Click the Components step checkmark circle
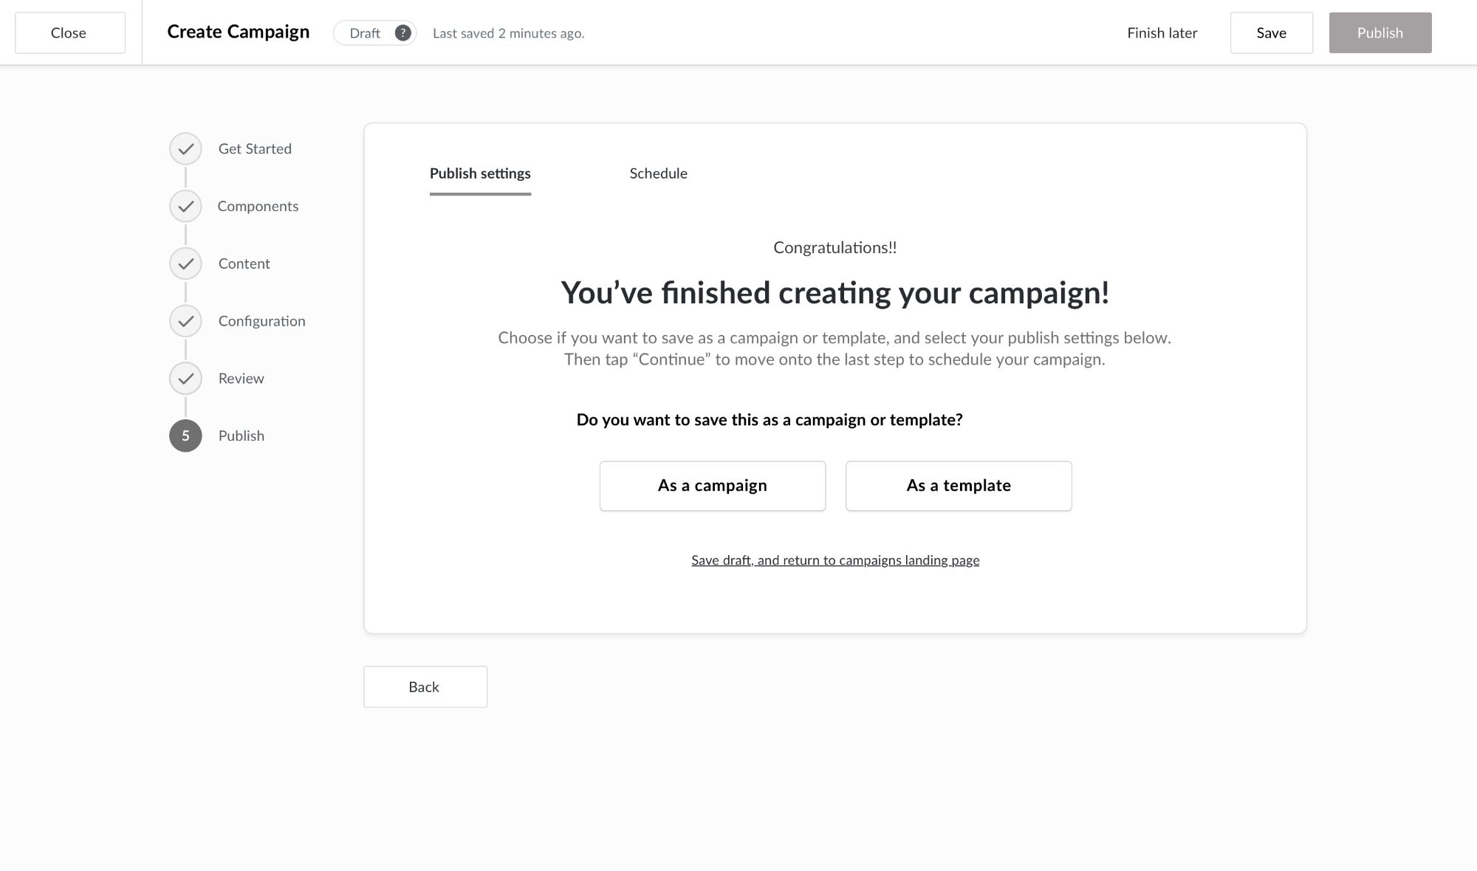The image size is (1477, 871). tap(185, 207)
